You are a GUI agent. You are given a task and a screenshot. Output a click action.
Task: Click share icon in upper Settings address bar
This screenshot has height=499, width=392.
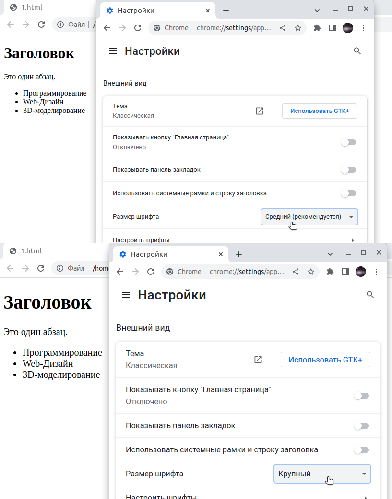point(283,28)
